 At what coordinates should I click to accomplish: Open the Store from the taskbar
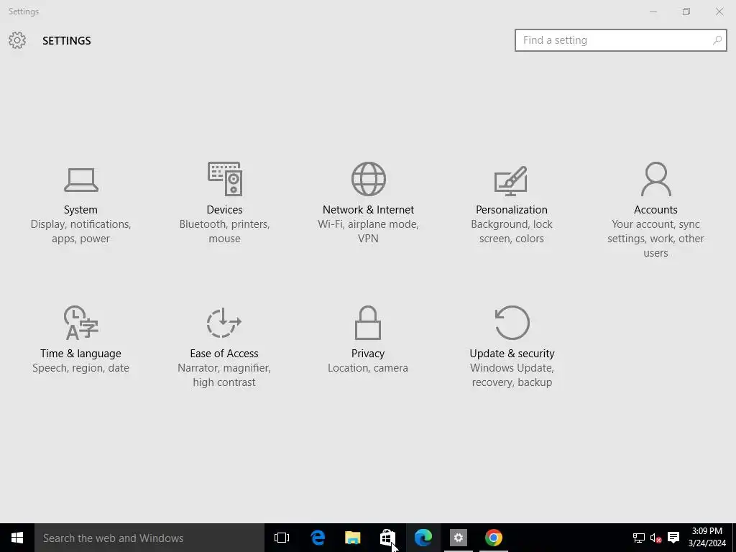[387, 538]
